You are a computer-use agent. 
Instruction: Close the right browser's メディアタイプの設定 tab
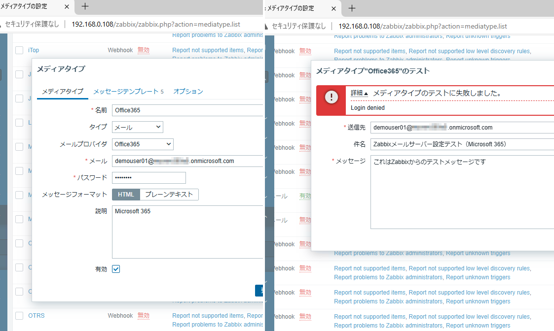click(333, 8)
